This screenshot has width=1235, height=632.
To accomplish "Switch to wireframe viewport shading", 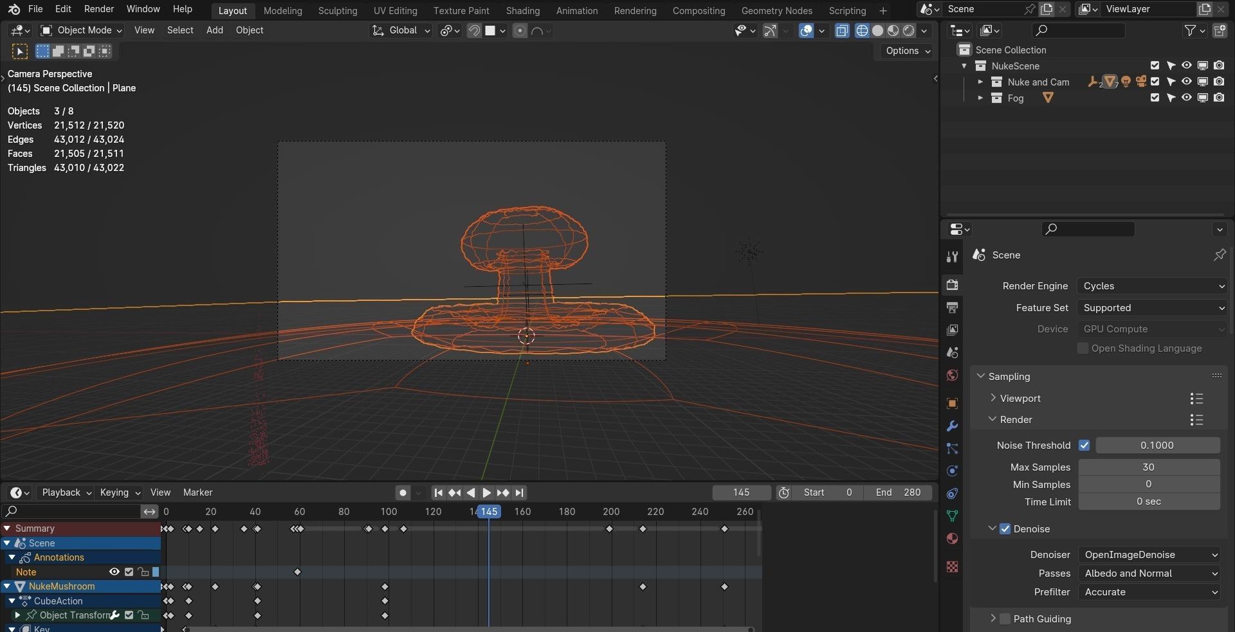I will pyautogui.click(x=862, y=30).
